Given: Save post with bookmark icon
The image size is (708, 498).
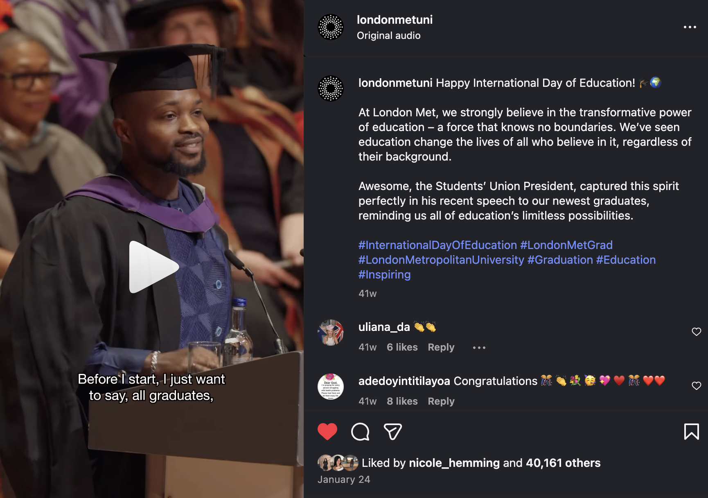Looking at the screenshot, I should [x=691, y=432].
